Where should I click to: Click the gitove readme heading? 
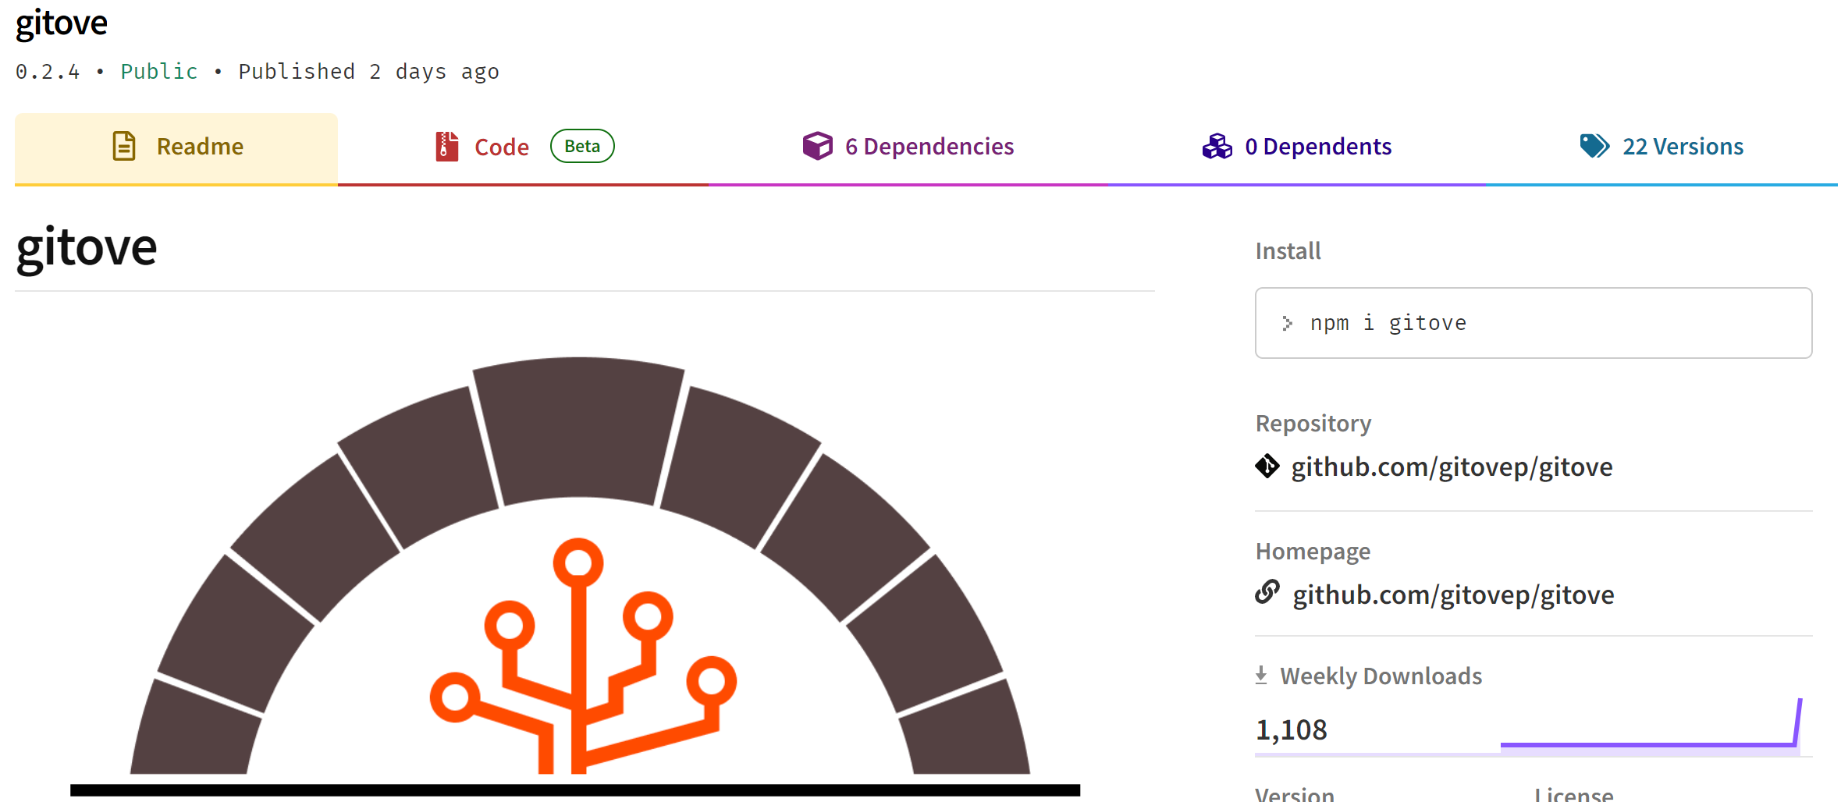click(x=87, y=248)
